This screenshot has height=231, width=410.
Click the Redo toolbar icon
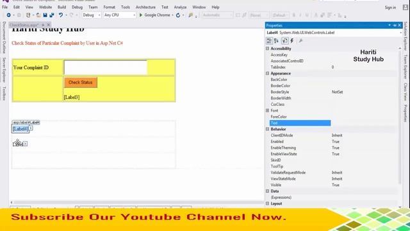coord(71,15)
